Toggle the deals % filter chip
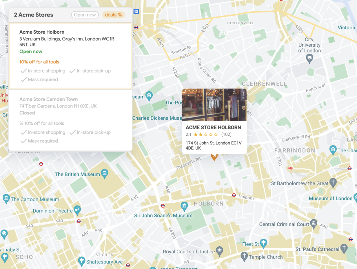Viewport: 357px width, 269px height. 114,15
